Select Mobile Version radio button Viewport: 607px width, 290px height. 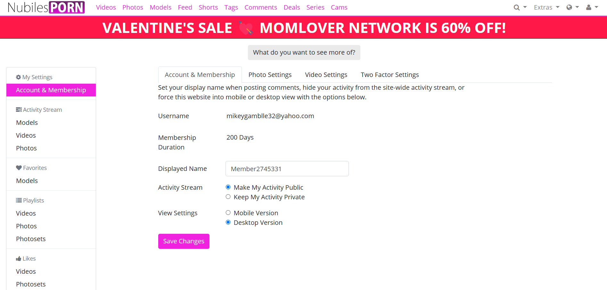[x=228, y=213]
